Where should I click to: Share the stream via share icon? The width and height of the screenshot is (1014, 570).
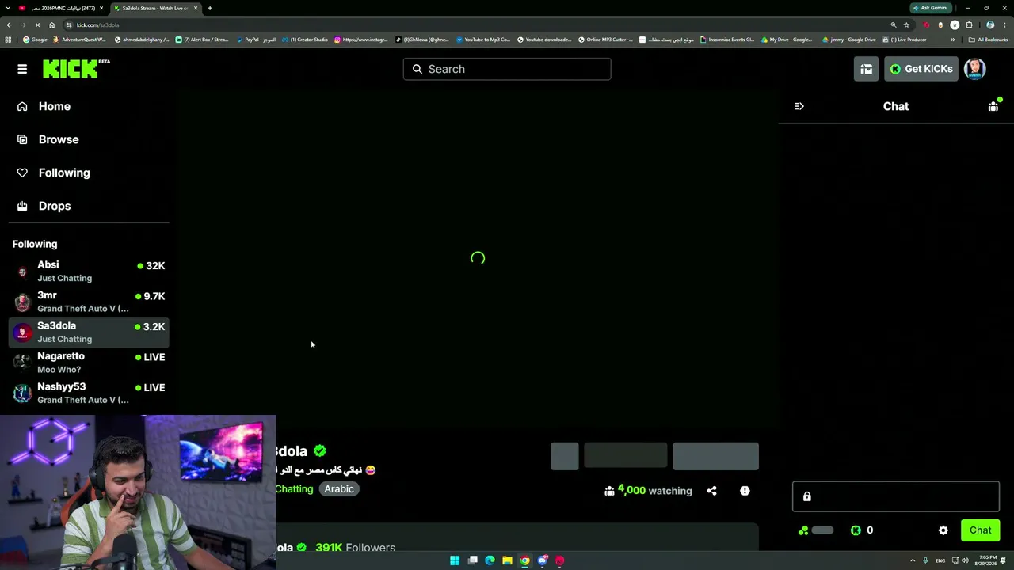coord(711,491)
